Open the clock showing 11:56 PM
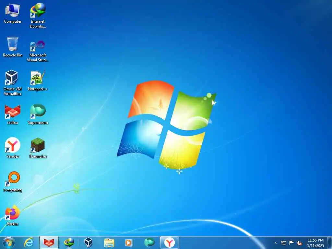This screenshot has height=249, width=332. [315, 243]
